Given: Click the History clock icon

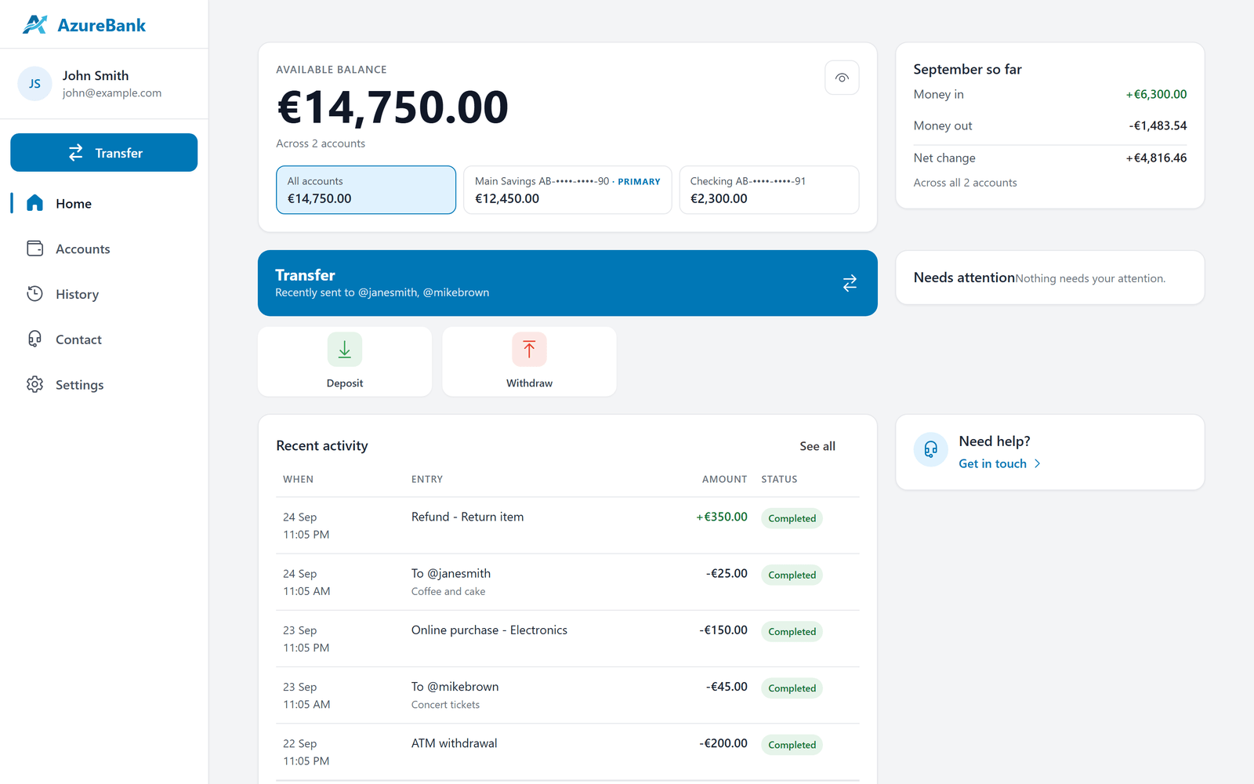Looking at the screenshot, I should (x=34, y=294).
